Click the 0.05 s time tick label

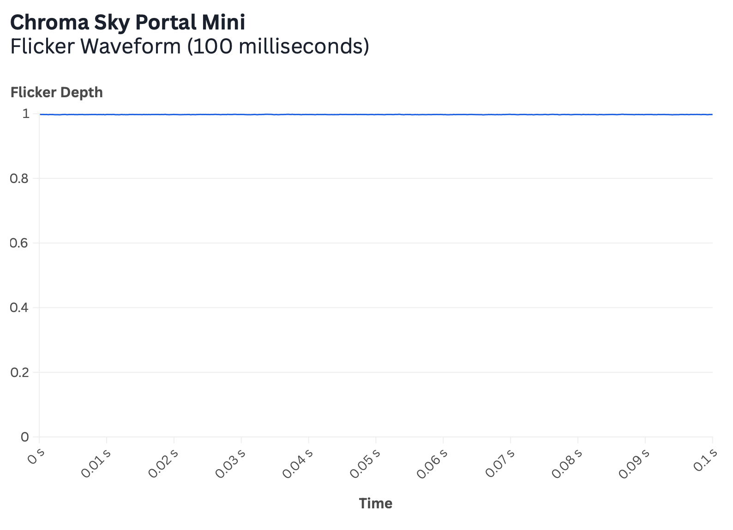[x=365, y=463]
